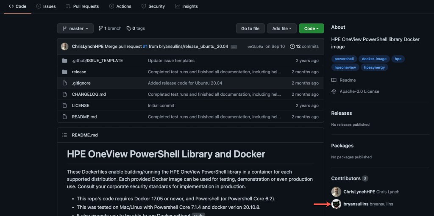Open the CHANGELOG.md file link

pyautogui.click(x=89, y=94)
